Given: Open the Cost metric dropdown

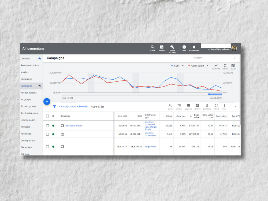Looking at the screenshot, I should (x=177, y=66).
